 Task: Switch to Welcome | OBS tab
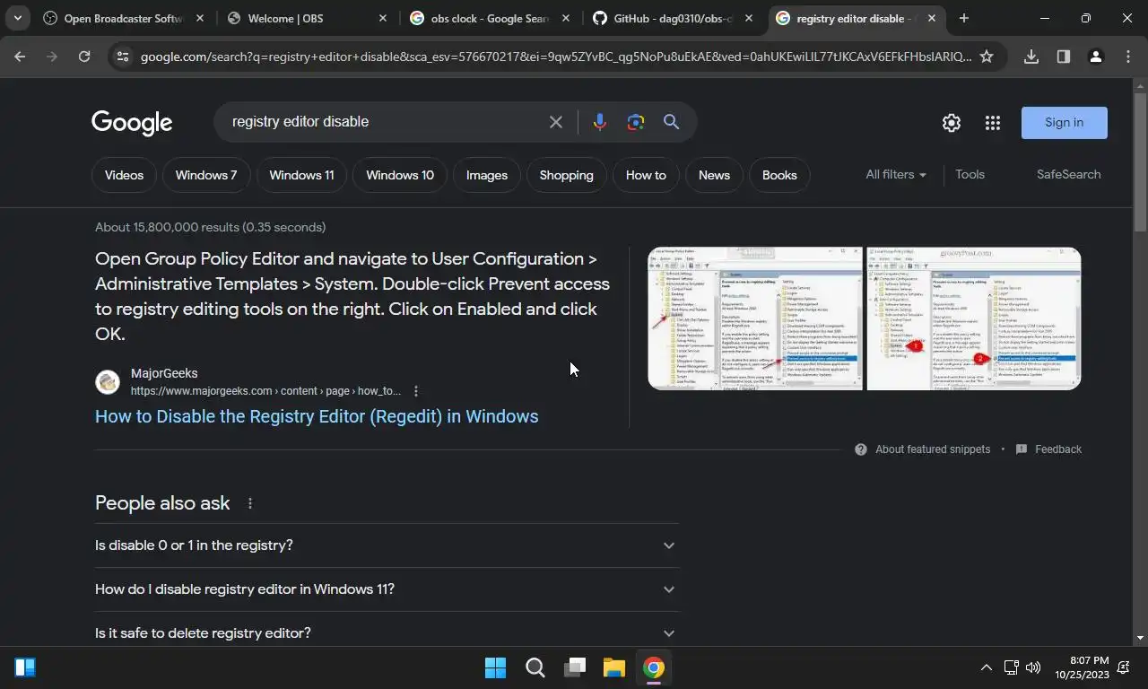[308, 18]
